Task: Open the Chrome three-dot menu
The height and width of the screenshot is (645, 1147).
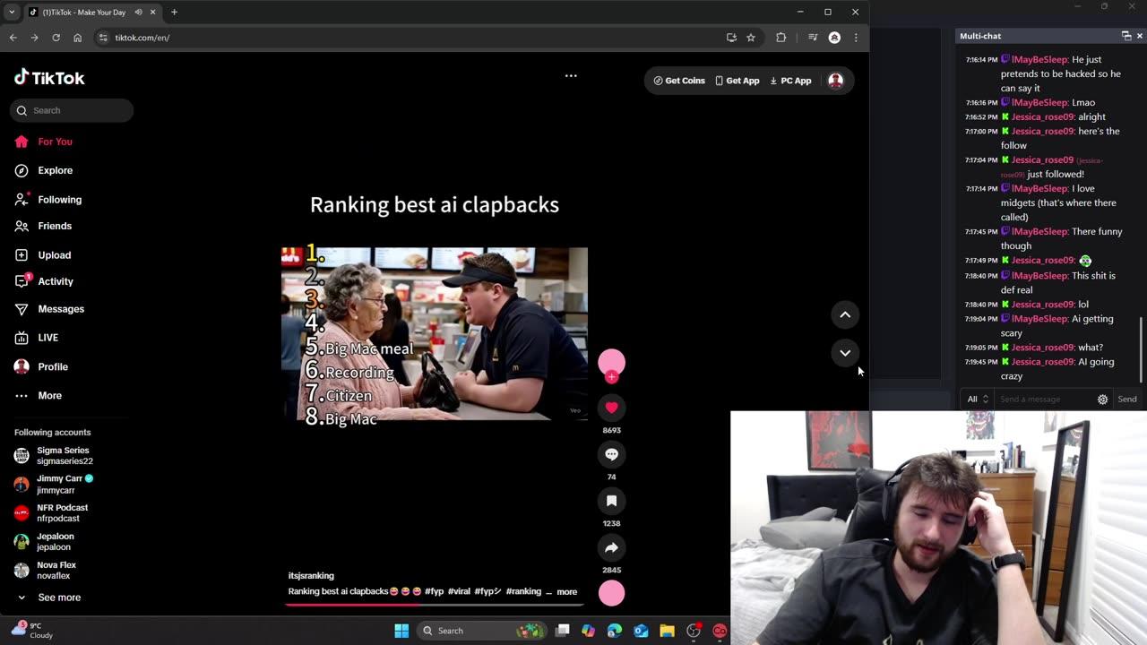Action: pyautogui.click(x=856, y=38)
